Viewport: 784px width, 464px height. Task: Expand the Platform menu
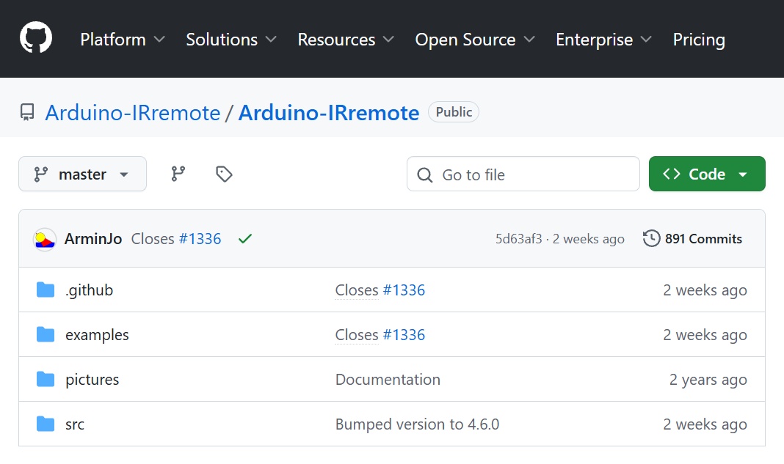click(122, 40)
